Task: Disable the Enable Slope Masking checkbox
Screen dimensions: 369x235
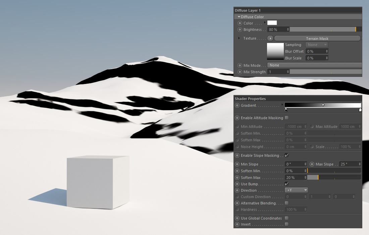Action: click(x=286, y=155)
